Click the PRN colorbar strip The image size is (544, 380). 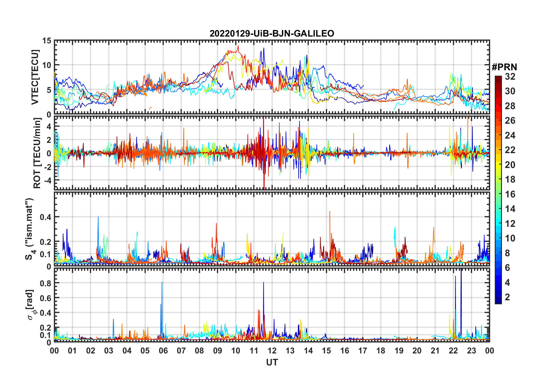click(498, 190)
